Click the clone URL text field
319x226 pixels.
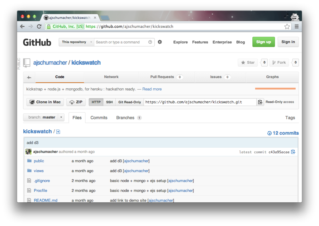200,102
